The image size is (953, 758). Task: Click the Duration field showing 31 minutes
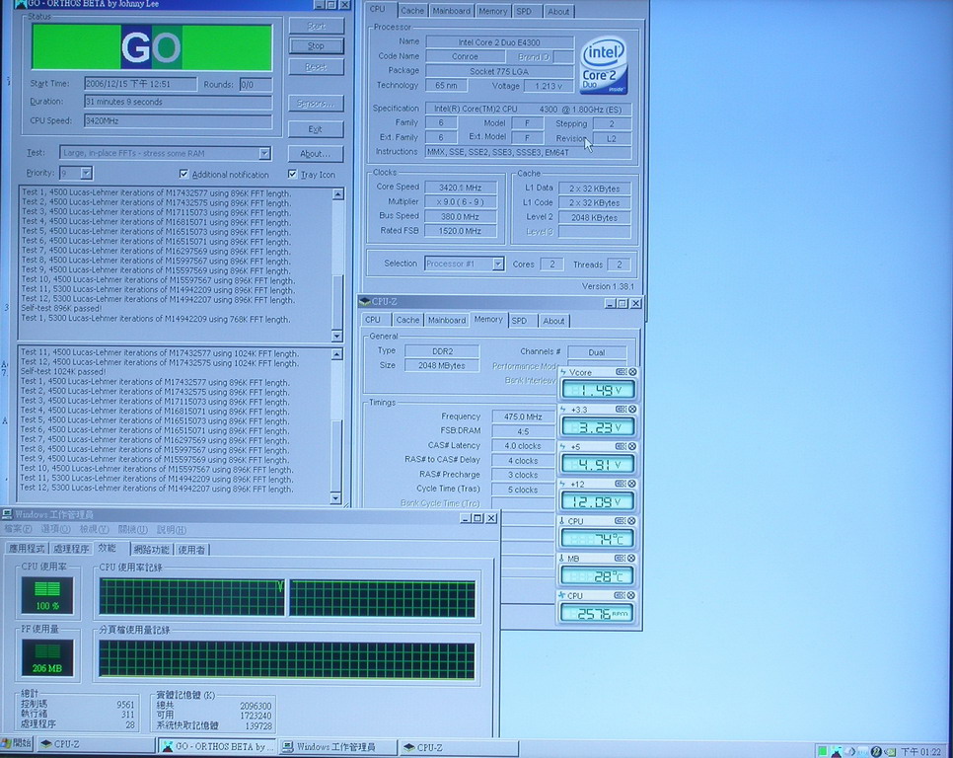point(179,102)
